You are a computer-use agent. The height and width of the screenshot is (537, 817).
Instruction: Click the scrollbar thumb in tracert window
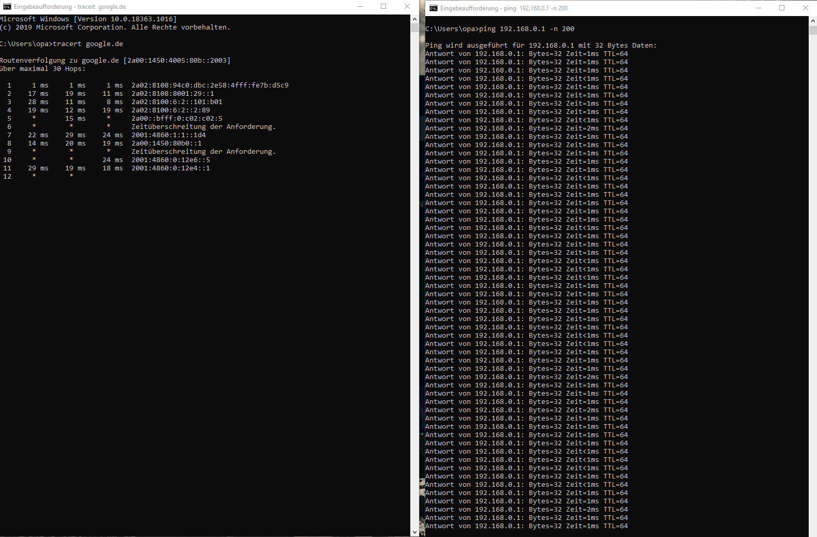click(414, 28)
